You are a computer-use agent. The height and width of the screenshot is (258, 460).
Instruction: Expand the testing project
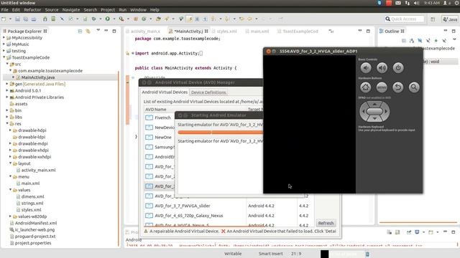tap(4, 51)
